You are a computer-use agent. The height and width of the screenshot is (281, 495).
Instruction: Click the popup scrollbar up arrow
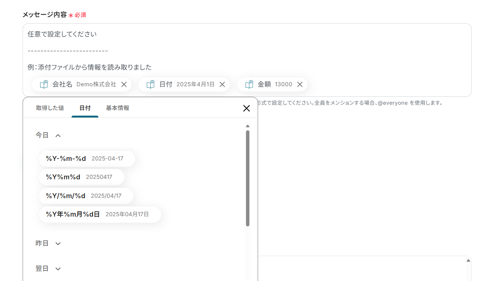point(247,126)
